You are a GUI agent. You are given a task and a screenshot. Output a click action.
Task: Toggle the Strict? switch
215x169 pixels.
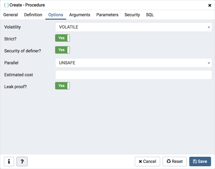pos(62,38)
